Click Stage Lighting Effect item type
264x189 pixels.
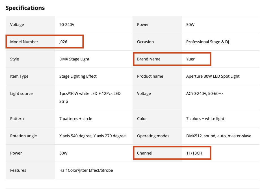pyautogui.click(x=78, y=76)
